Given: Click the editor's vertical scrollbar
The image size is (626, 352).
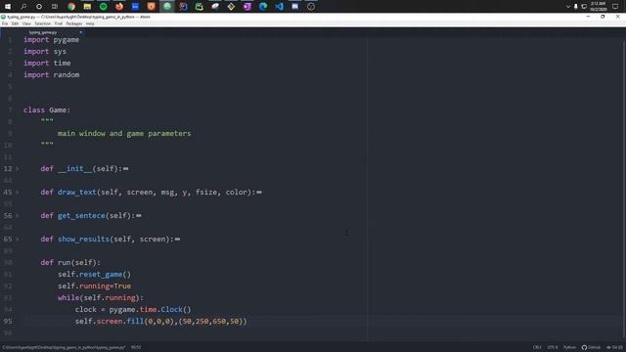Looking at the screenshot, I should coord(624,188).
